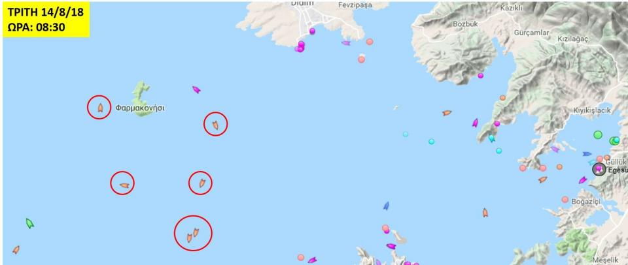Click the uncircled orange vessel at bottom-left corner
Image resolution: width=628 pixels, height=265 pixels.
pyautogui.click(x=16, y=250)
